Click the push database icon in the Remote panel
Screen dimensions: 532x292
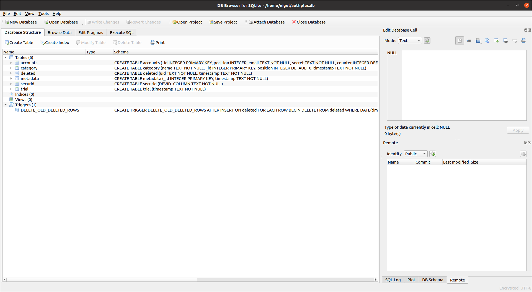[523, 154]
